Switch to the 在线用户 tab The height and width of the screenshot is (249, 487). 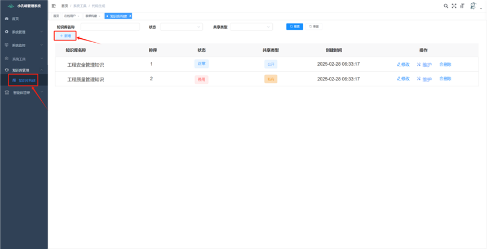coord(71,16)
